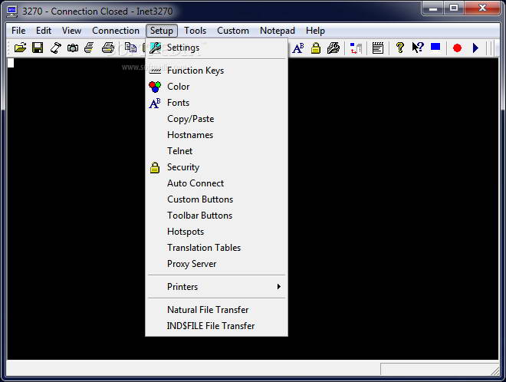Choose Auto Connect option
This screenshot has width=506, height=382.
click(x=216, y=183)
